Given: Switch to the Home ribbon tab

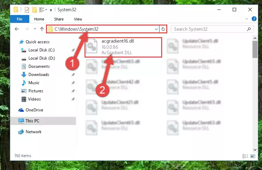Looking at the screenshot, I should 39,19.
